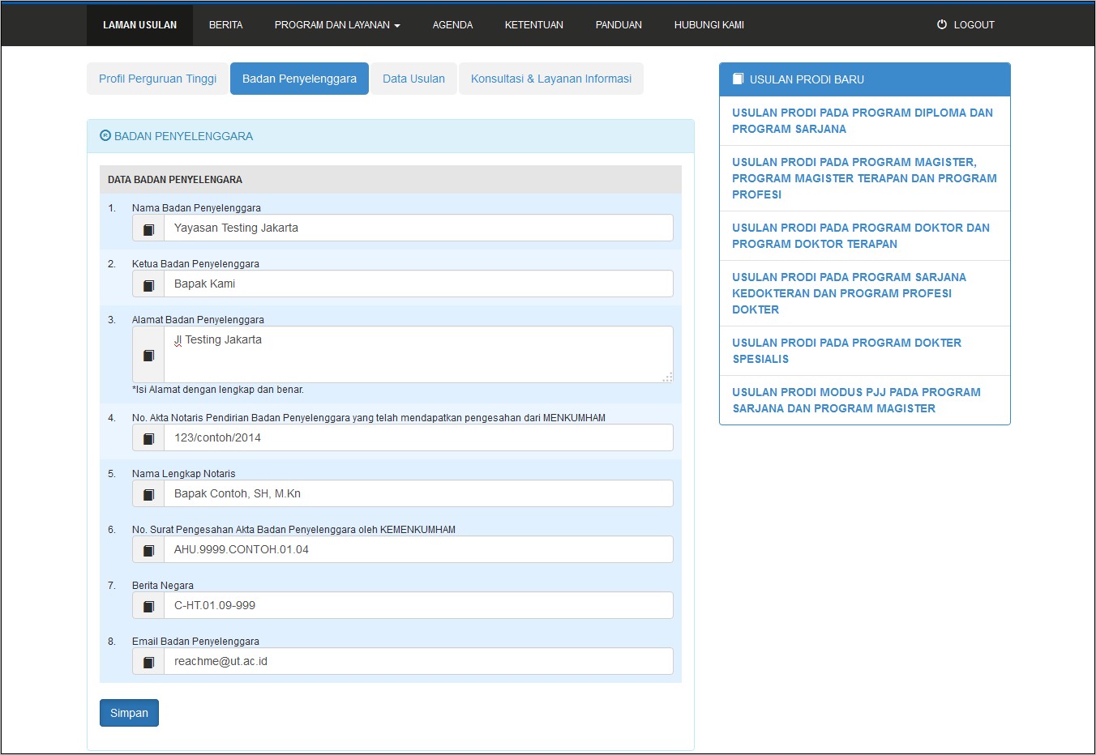Click the Bapak Contoh, SH, M.Kn field

pyautogui.click(x=418, y=493)
